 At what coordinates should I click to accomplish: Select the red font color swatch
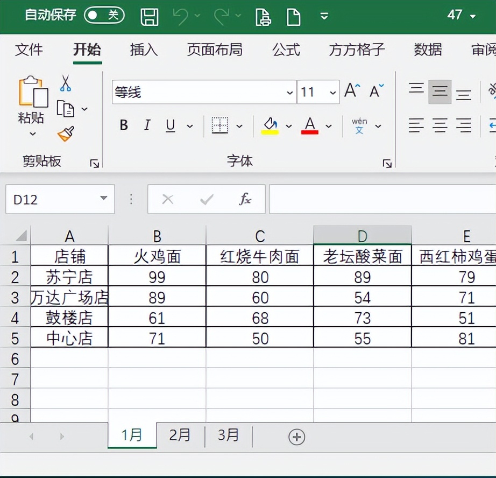309,125
